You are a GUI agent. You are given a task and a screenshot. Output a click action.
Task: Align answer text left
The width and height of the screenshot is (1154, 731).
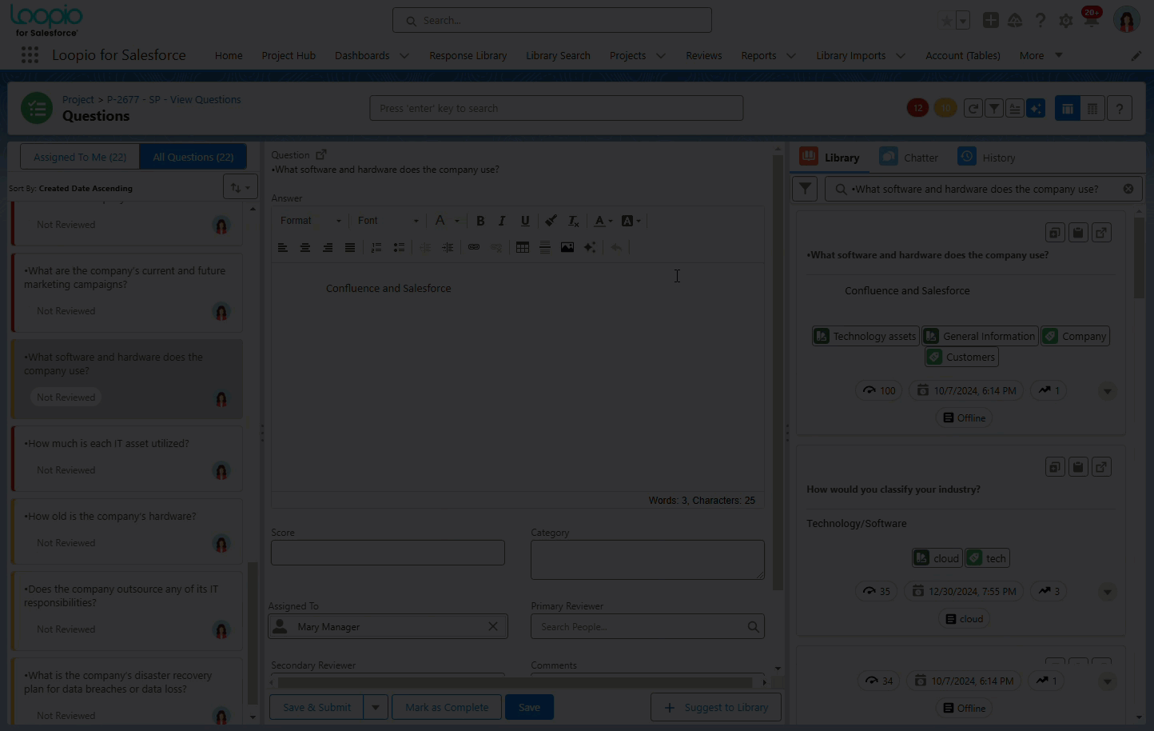pyautogui.click(x=283, y=247)
